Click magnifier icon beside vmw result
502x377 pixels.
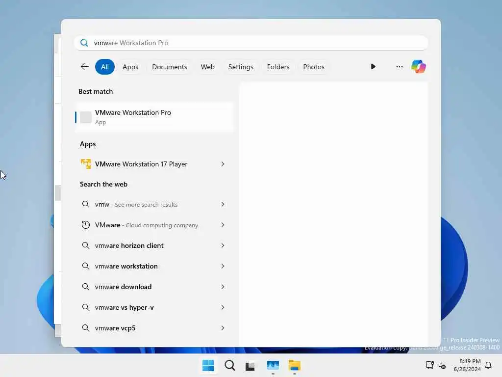85,204
